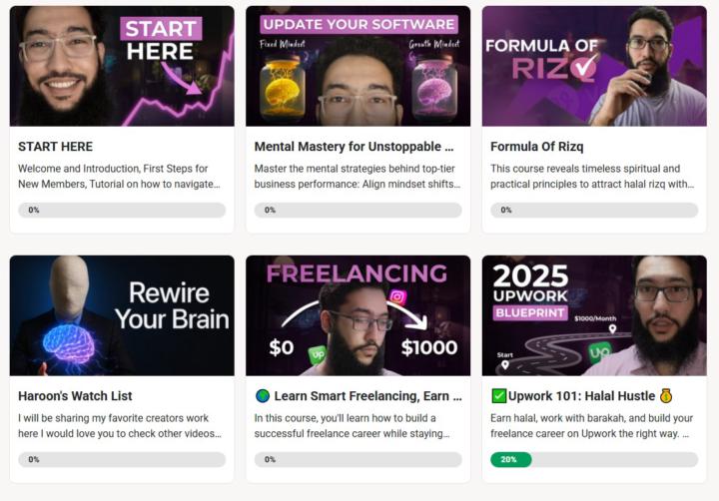Click the green checkmark emoji before Upwork 101
Screen dimensions: 719x501
coord(498,396)
